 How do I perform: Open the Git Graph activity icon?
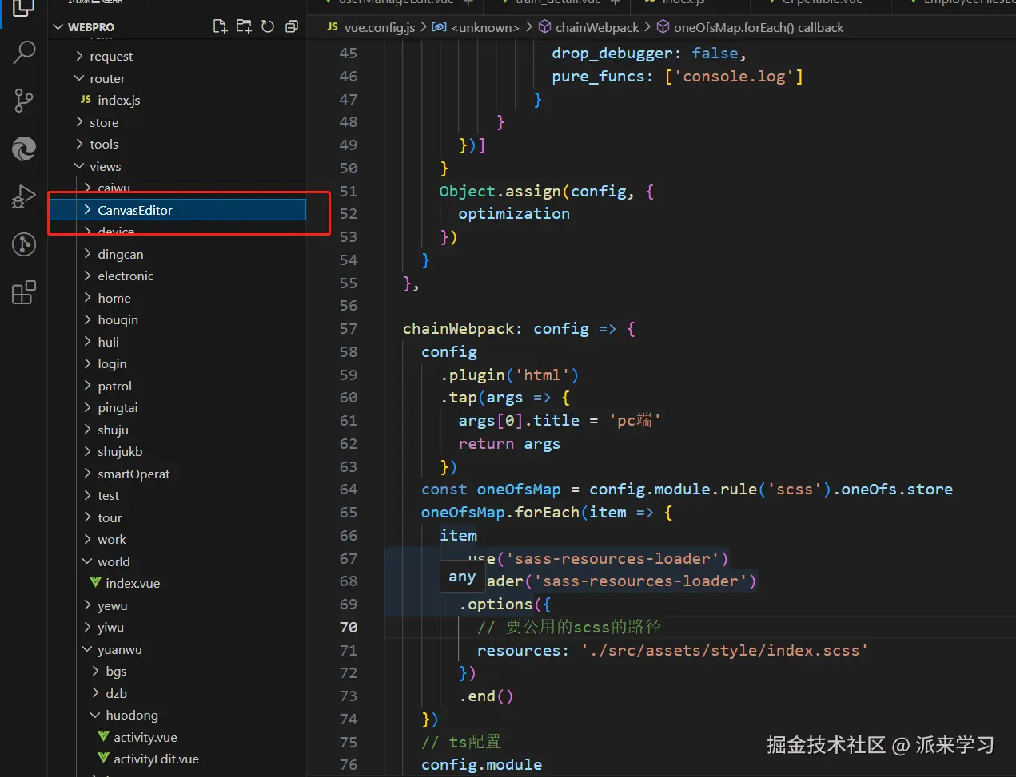coord(24,244)
